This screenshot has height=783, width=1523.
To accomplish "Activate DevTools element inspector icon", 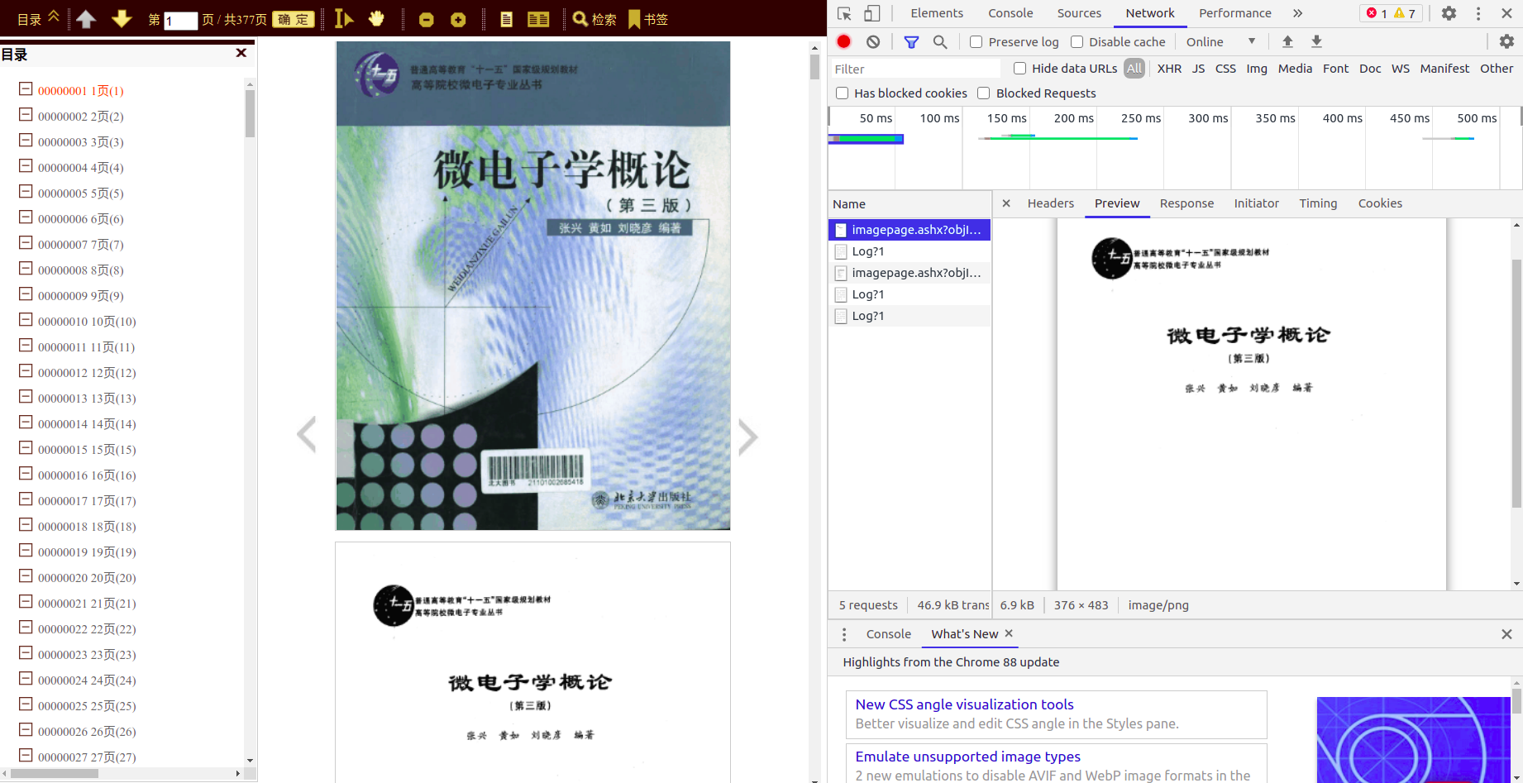I will pyautogui.click(x=844, y=13).
